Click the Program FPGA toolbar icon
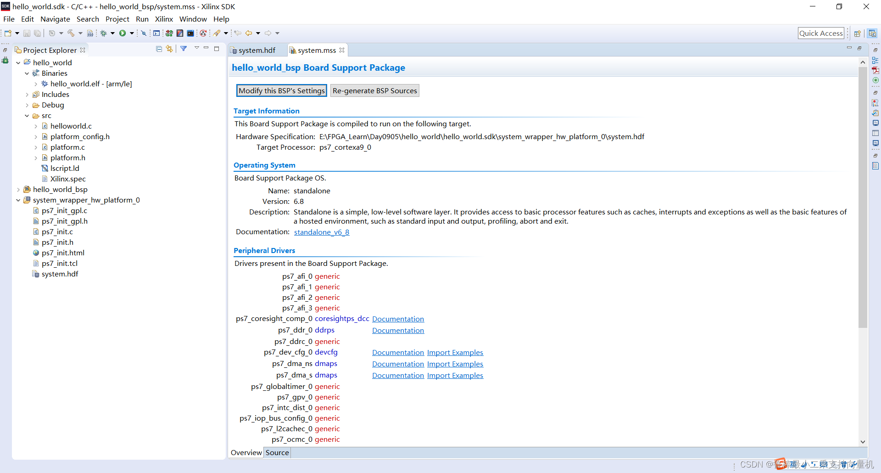Viewport: 881px width, 473px height. (x=169, y=33)
